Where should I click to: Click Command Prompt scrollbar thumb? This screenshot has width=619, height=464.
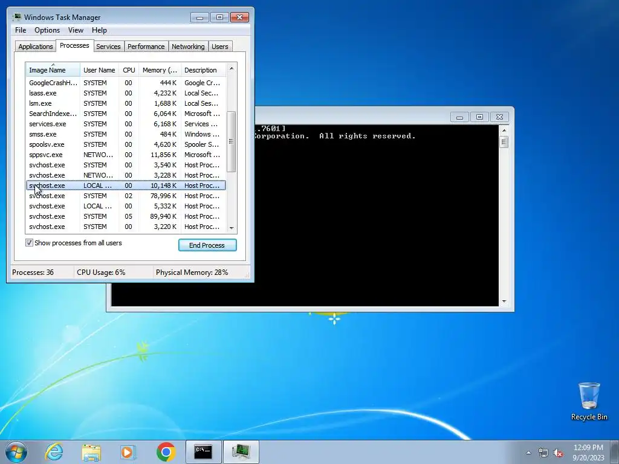(x=504, y=141)
